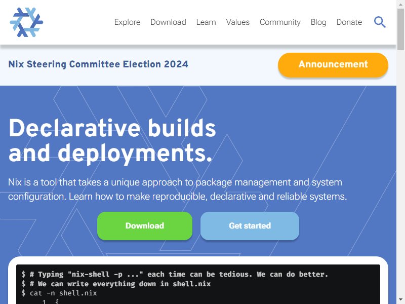Visit the Blog navigation link
This screenshot has width=405, height=304.
coord(318,22)
